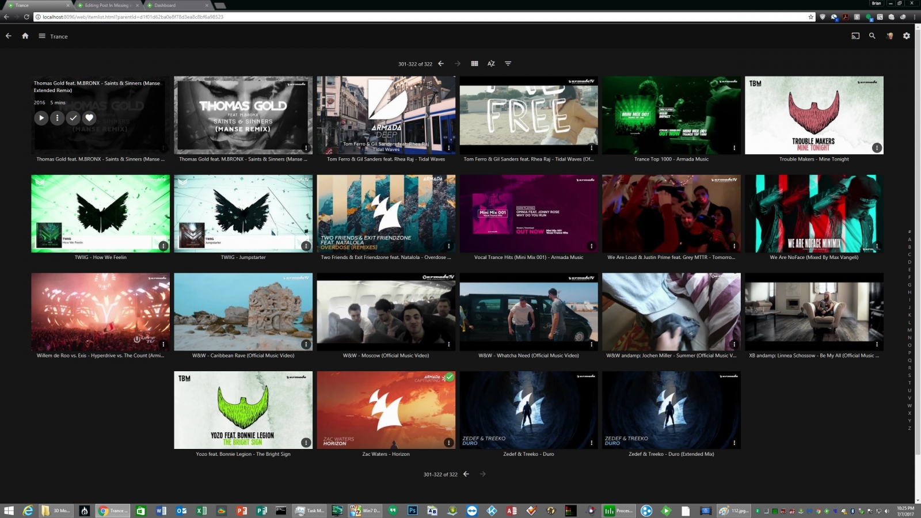
Task: Open the Cast to device (Play To) icon
Action: click(855, 36)
